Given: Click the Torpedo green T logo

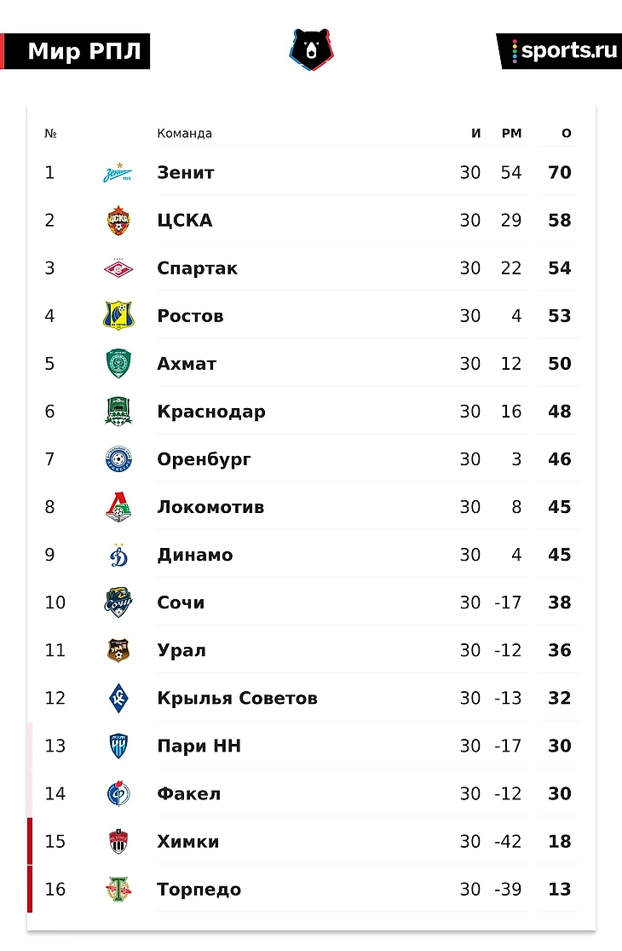Looking at the screenshot, I should coord(118,890).
